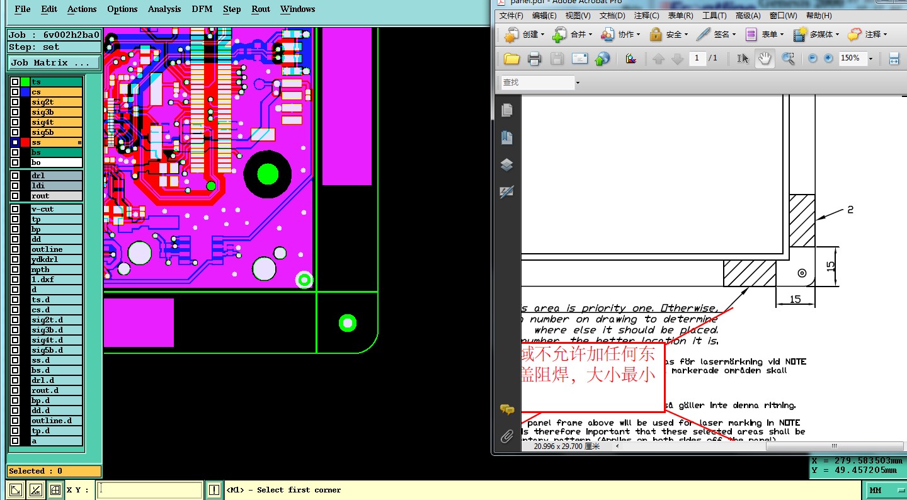Open the Windows menu
The width and height of the screenshot is (907, 500).
298,9
